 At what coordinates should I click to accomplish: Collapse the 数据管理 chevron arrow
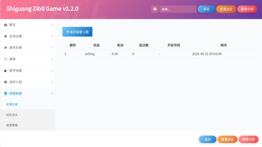(52, 93)
